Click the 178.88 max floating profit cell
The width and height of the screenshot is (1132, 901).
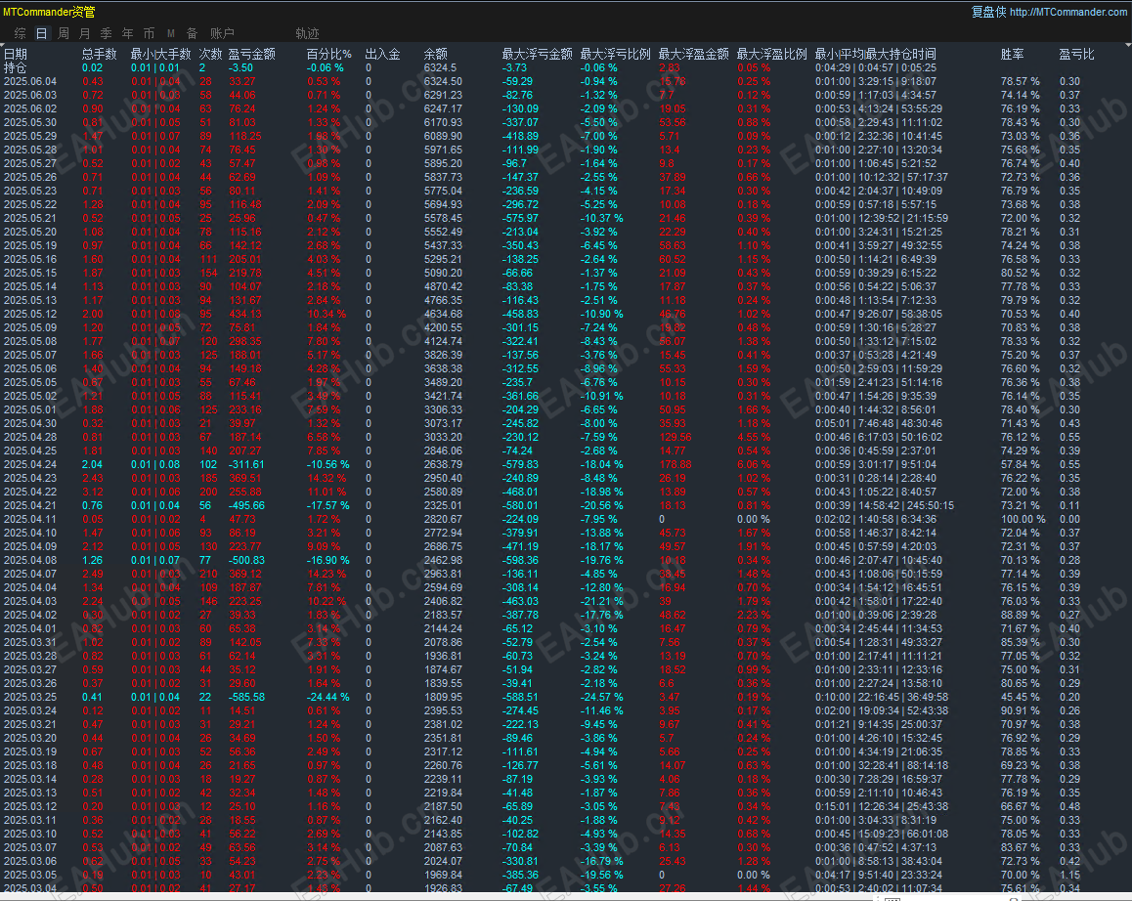tap(675, 464)
